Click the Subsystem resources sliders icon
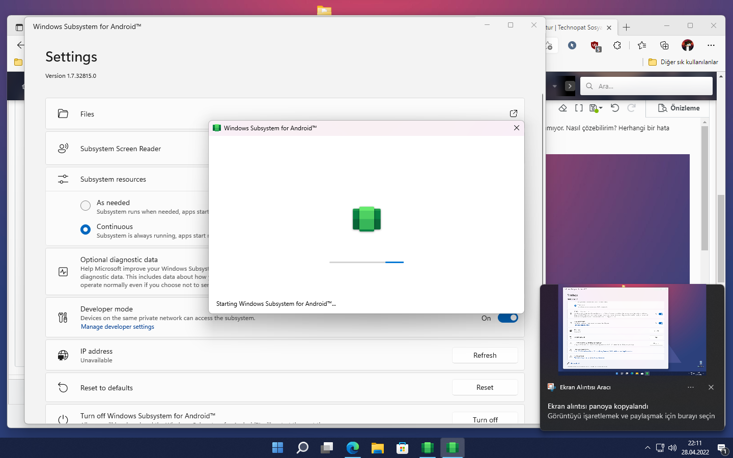Image resolution: width=733 pixels, height=458 pixels. coord(63,179)
